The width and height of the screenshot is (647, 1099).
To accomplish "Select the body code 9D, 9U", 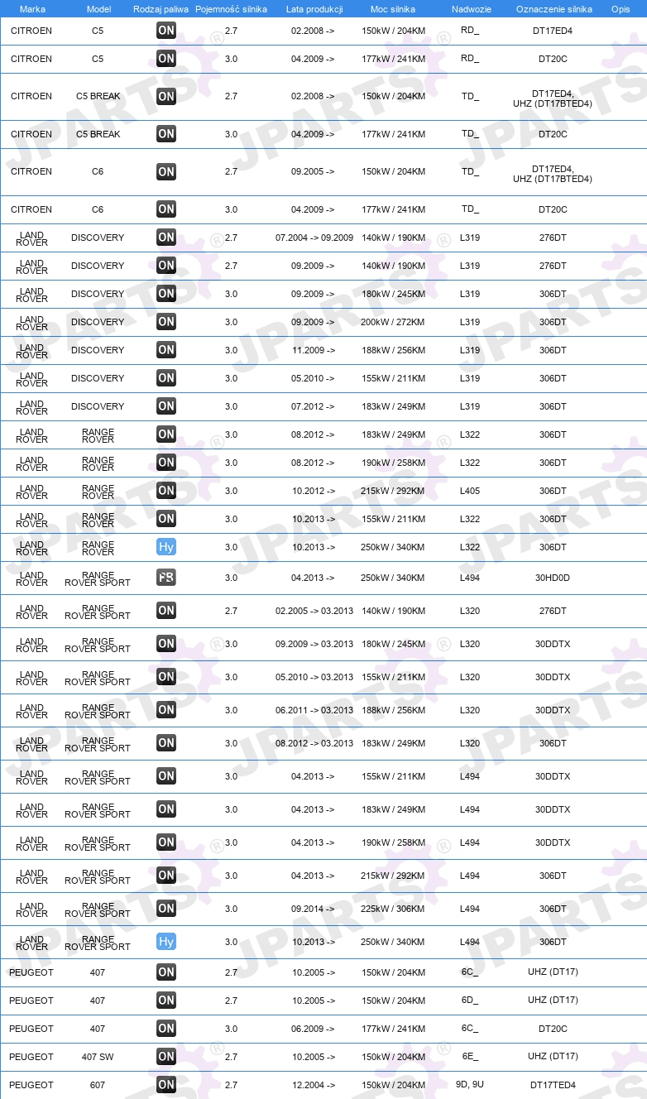I will 470,1086.
